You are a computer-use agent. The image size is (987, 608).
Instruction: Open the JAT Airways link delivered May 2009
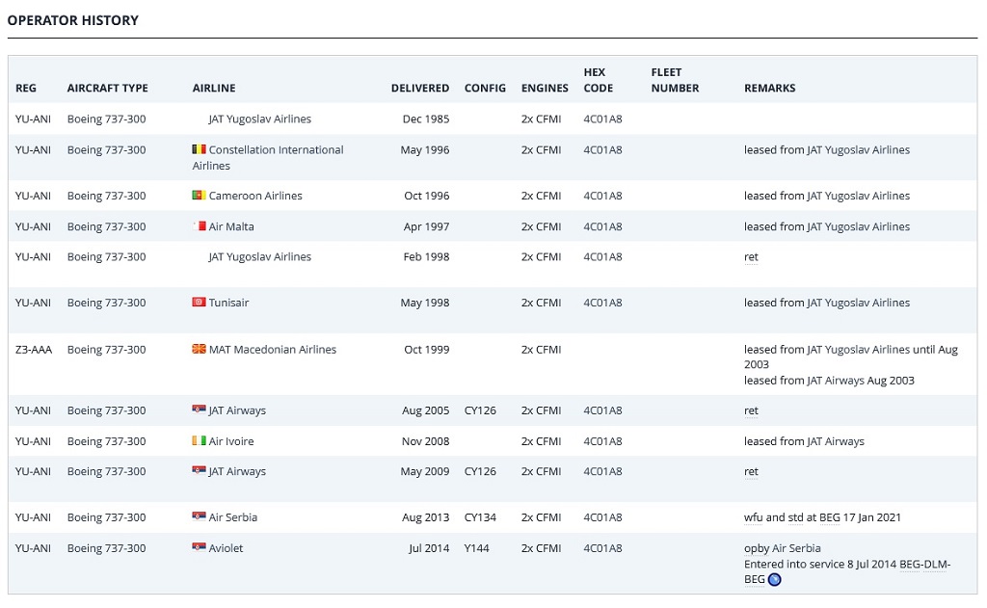coord(237,471)
